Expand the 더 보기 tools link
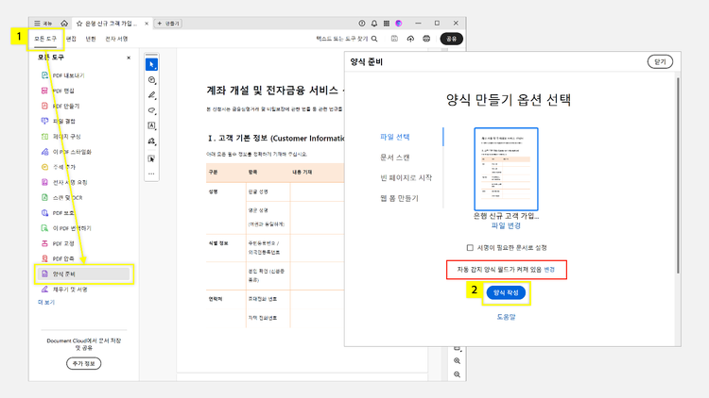Image resolution: width=709 pixels, height=398 pixels. coord(46,303)
